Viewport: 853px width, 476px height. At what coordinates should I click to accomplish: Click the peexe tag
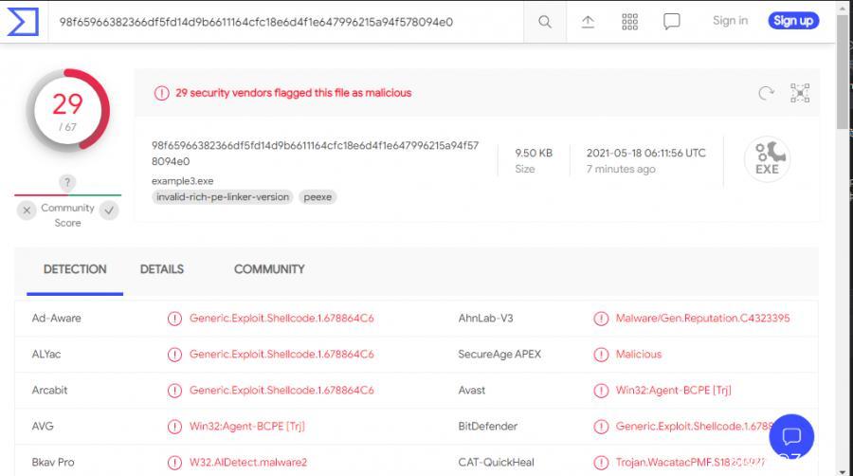318,197
